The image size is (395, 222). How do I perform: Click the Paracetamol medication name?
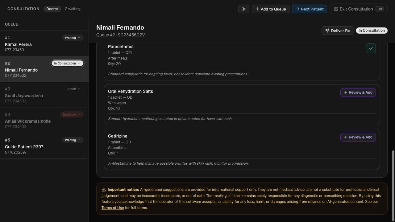click(121, 47)
